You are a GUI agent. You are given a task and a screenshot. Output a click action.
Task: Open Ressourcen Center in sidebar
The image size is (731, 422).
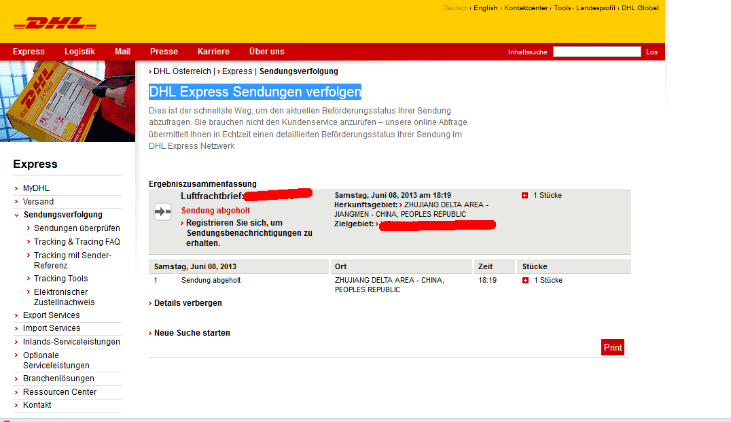(x=60, y=391)
